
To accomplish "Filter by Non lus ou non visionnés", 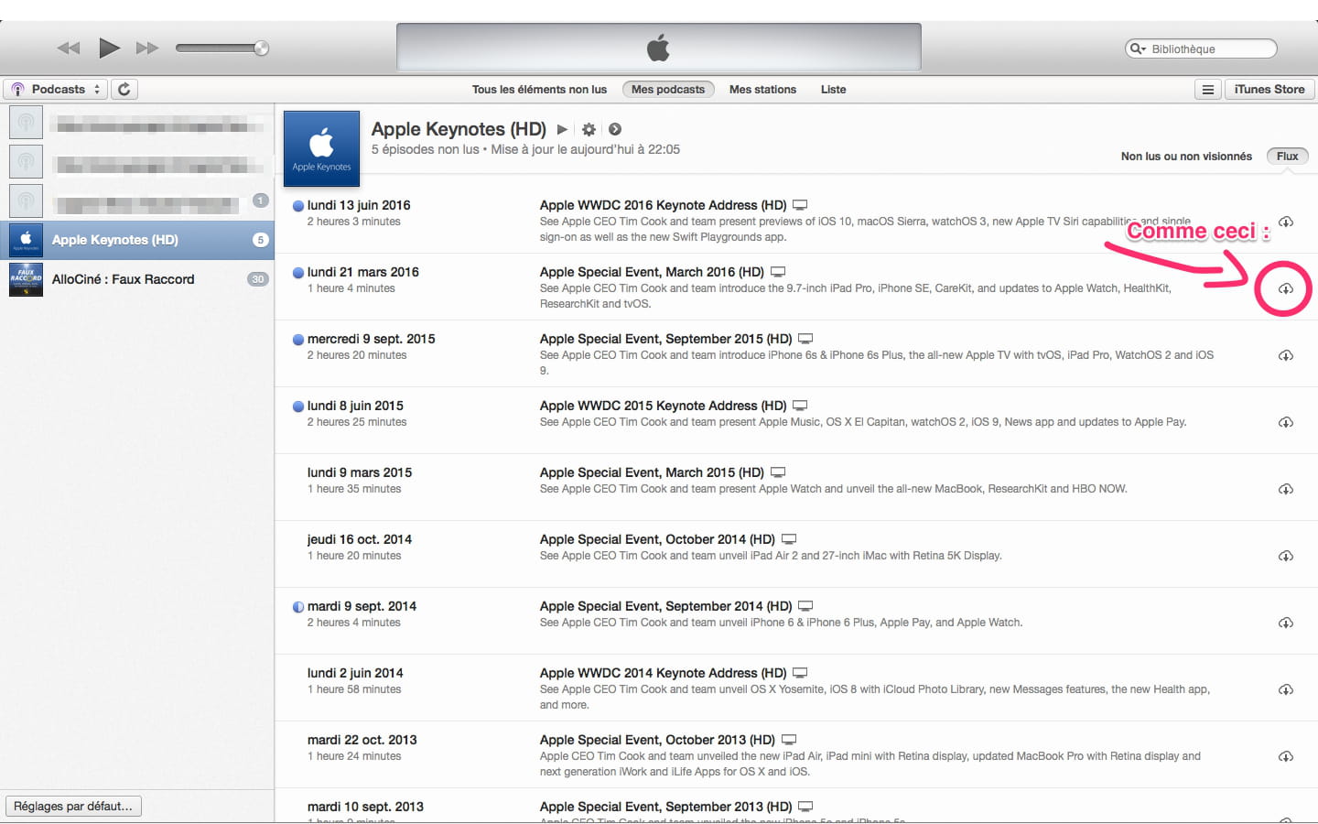I will point(1186,156).
